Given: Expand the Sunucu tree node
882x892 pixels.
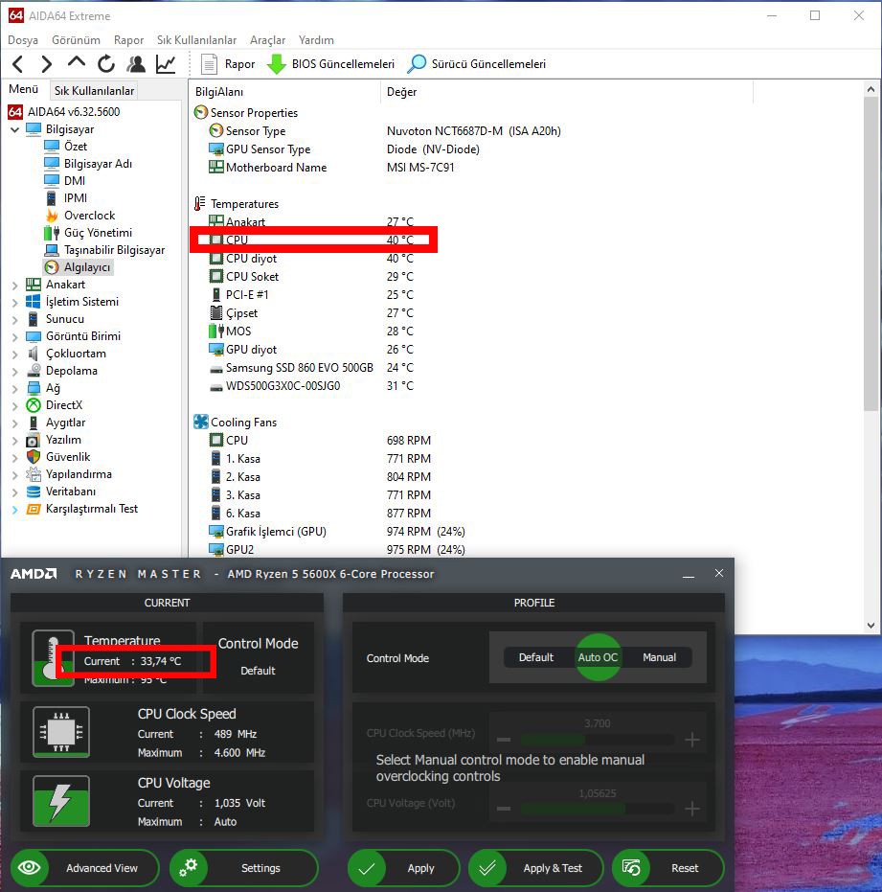Looking at the screenshot, I should (14, 320).
